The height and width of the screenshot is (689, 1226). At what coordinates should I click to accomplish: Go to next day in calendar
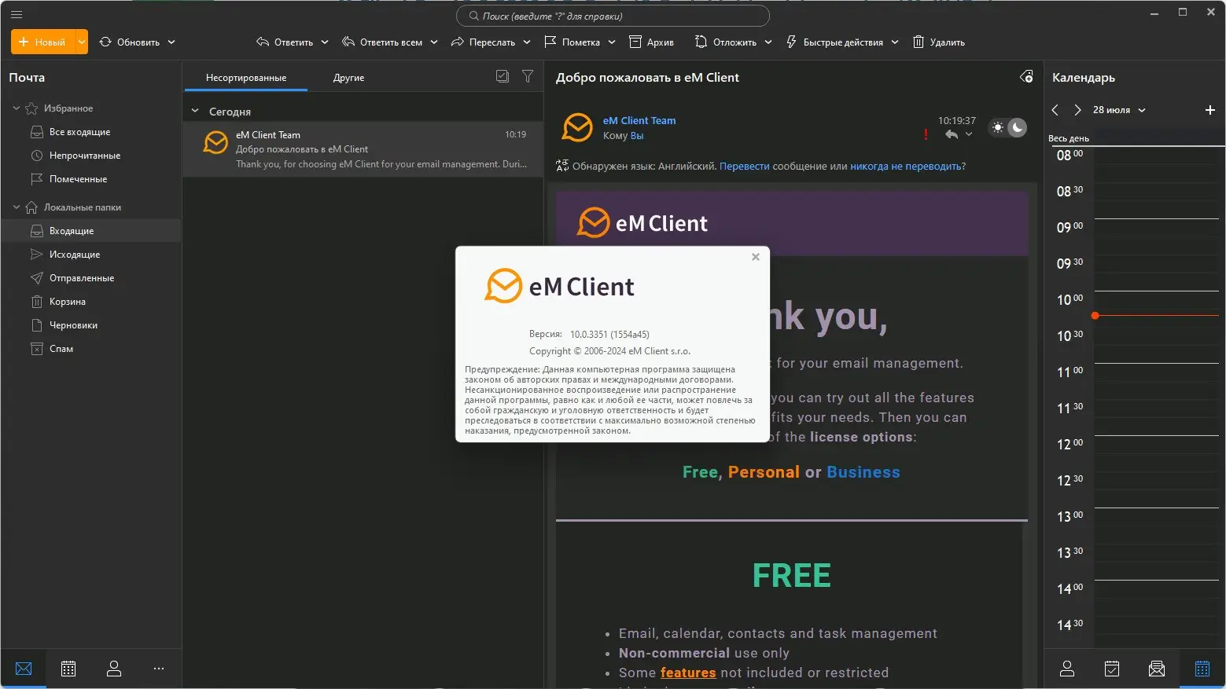pyautogui.click(x=1077, y=110)
